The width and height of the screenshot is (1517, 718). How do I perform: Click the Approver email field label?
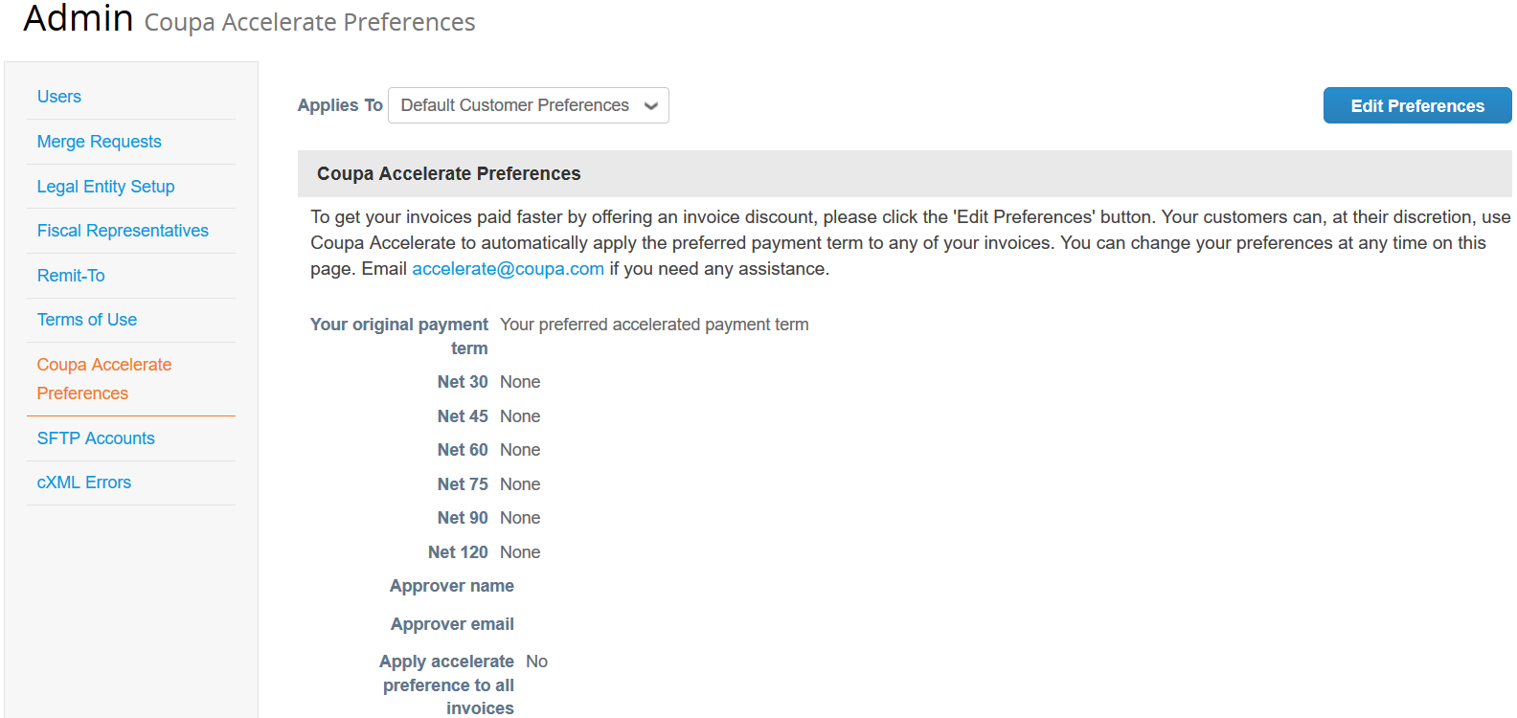pyautogui.click(x=452, y=624)
